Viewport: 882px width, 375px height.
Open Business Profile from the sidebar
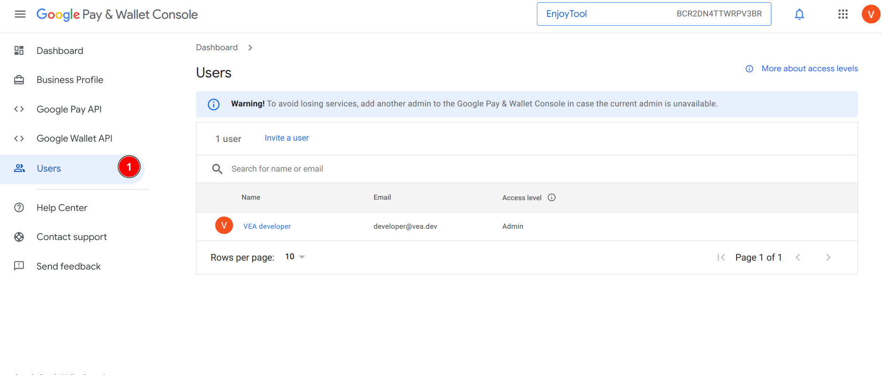pyautogui.click(x=70, y=80)
